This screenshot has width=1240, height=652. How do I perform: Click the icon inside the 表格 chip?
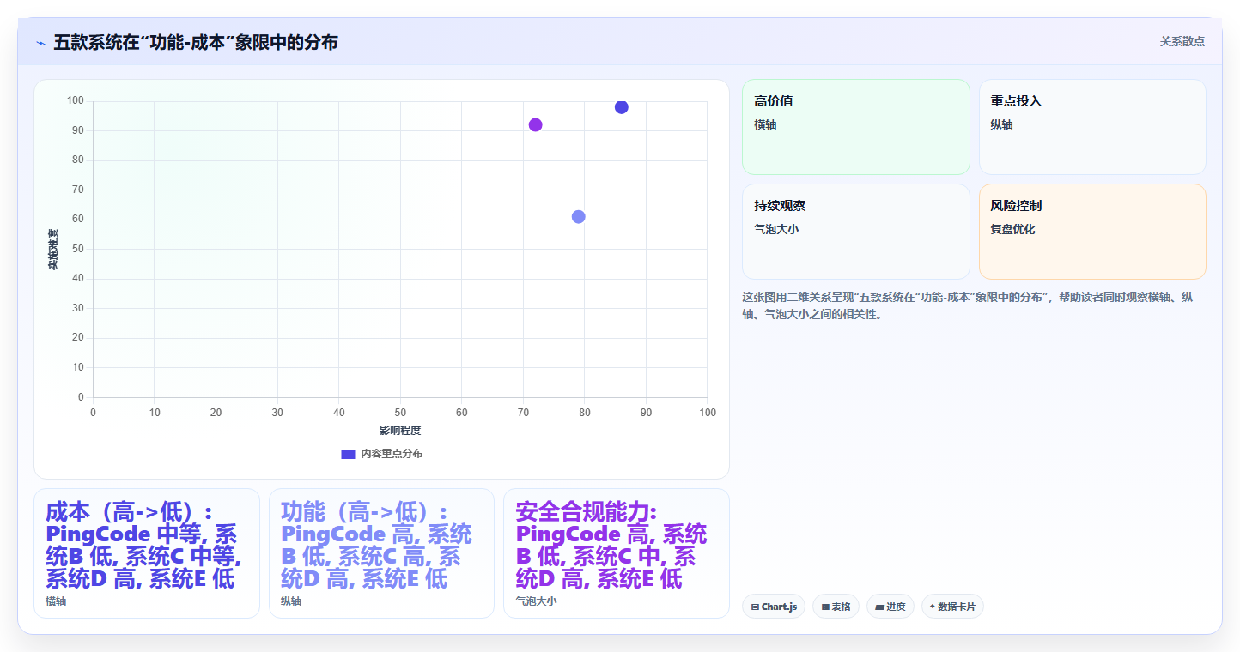(825, 607)
